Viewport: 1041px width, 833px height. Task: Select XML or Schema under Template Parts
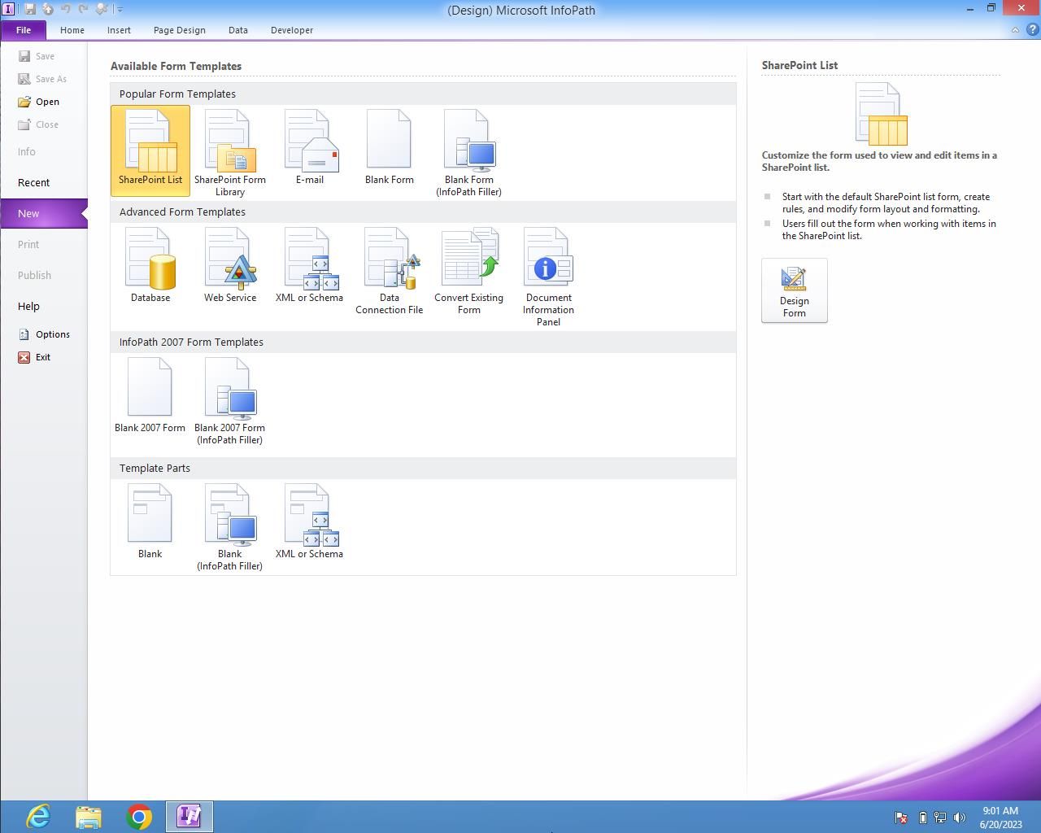point(309,522)
